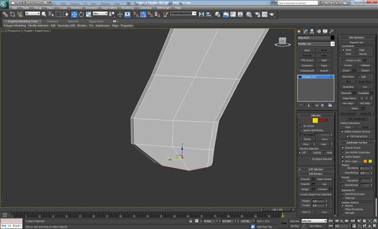The width and height of the screenshot is (378, 229).
Task: Open the selection filter All dropdown
Action: (x=33, y=14)
